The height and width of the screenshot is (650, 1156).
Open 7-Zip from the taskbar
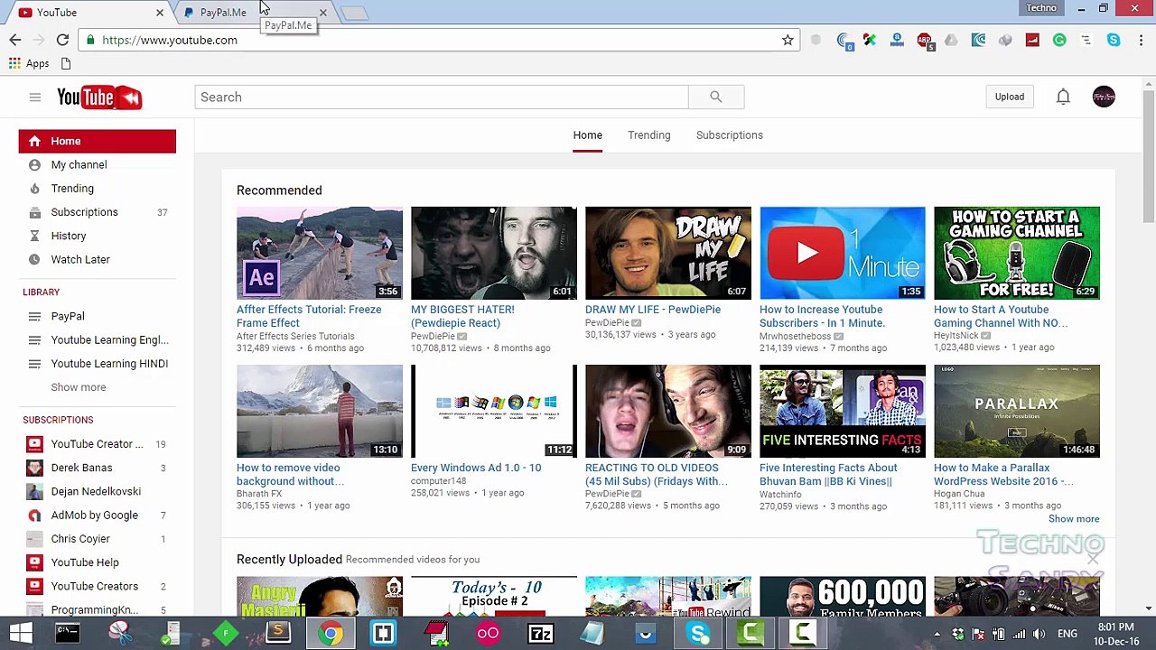pyautogui.click(x=540, y=633)
